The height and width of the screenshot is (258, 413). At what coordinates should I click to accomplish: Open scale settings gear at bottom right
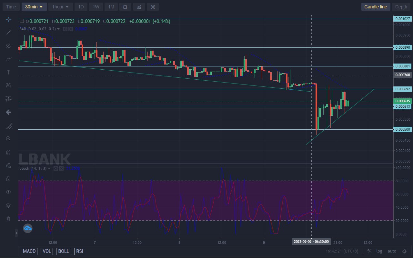[x=404, y=251]
